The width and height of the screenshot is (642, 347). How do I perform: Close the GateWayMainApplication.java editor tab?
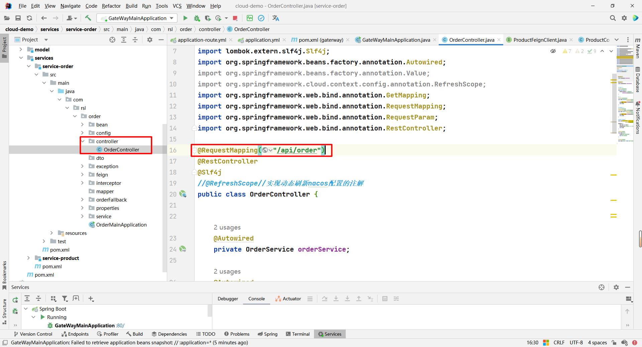pos(435,40)
